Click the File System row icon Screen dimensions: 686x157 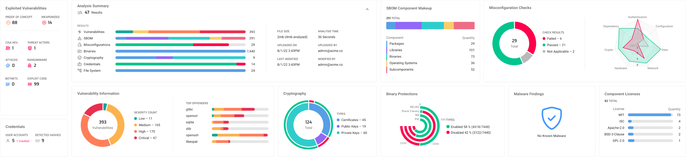pyautogui.click(x=79, y=70)
